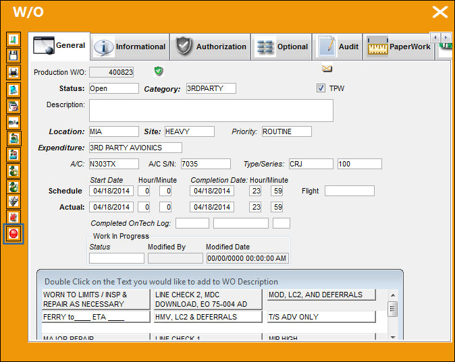Click the Priority field showing ROUTINE
The image size is (455, 362).
point(287,131)
